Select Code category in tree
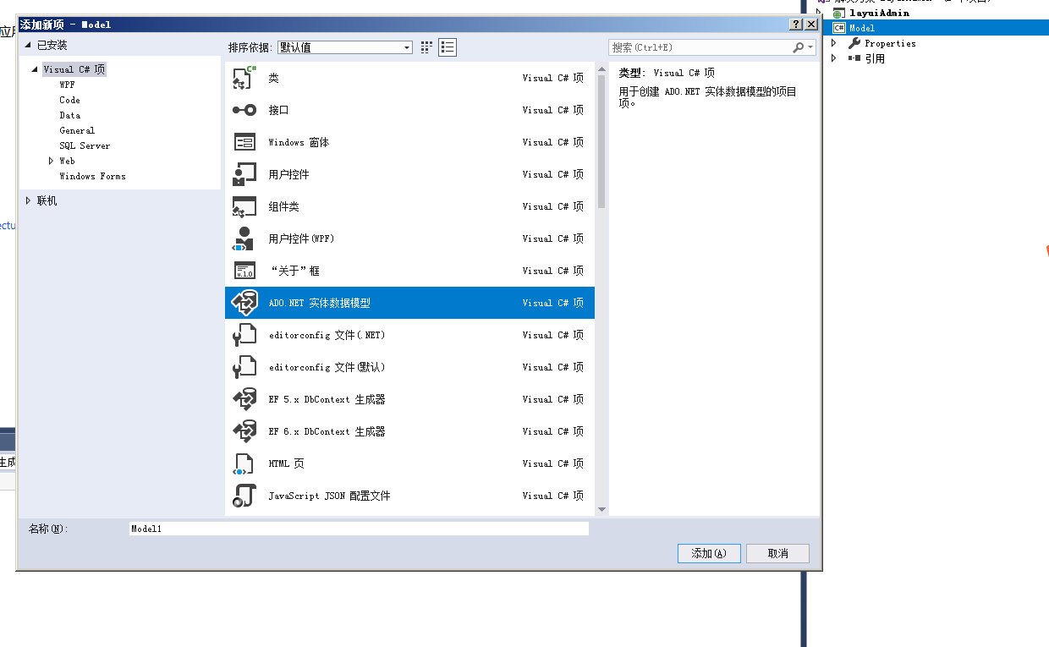 [70, 100]
